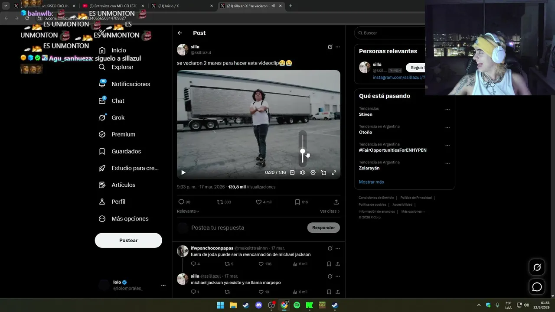555x312 pixels.
Task: Open Notificaciones with the bell icon
Action: [x=124, y=84]
